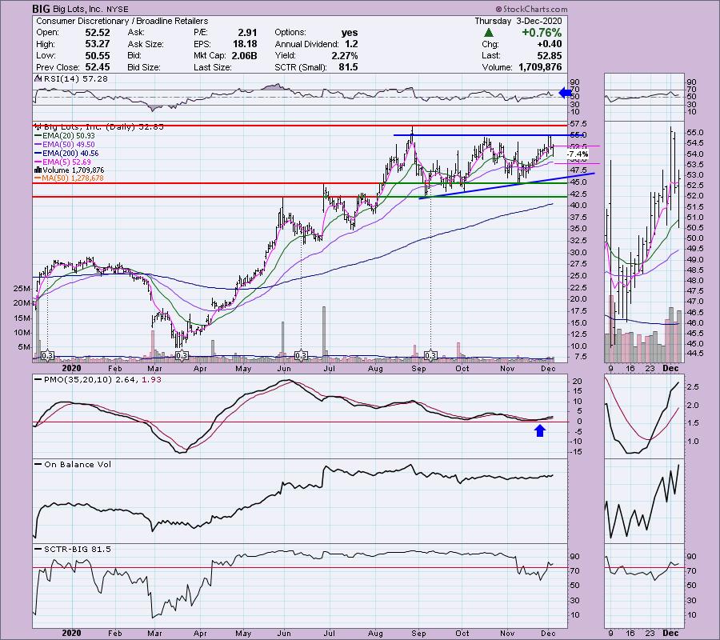This screenshot has height=640, width=720.
Task: Click the 25M label on the volume axis
Action: 22,289
